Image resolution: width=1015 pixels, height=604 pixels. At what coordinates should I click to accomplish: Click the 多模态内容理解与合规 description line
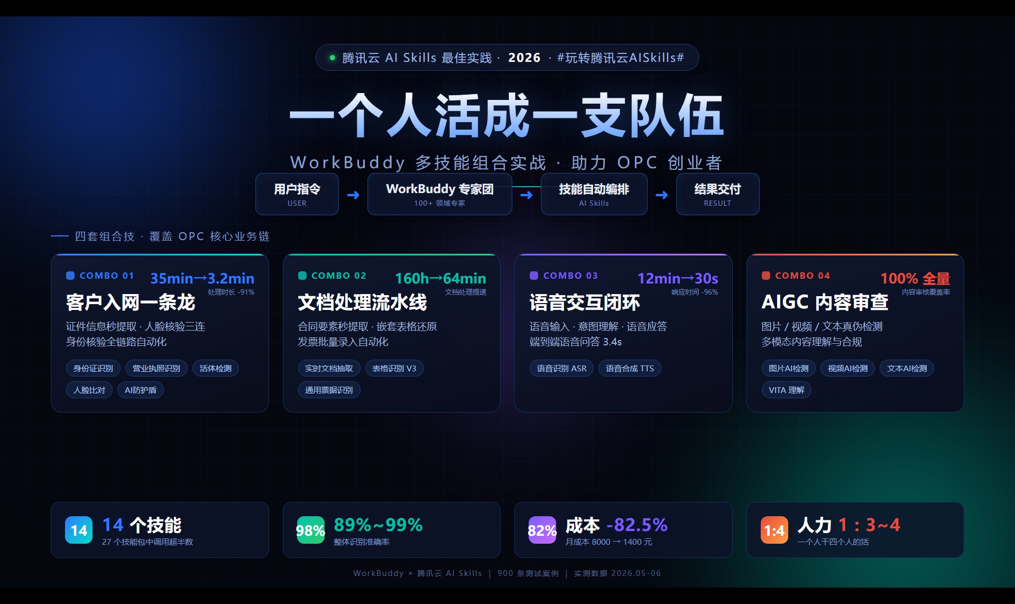[x=811, y=342]
